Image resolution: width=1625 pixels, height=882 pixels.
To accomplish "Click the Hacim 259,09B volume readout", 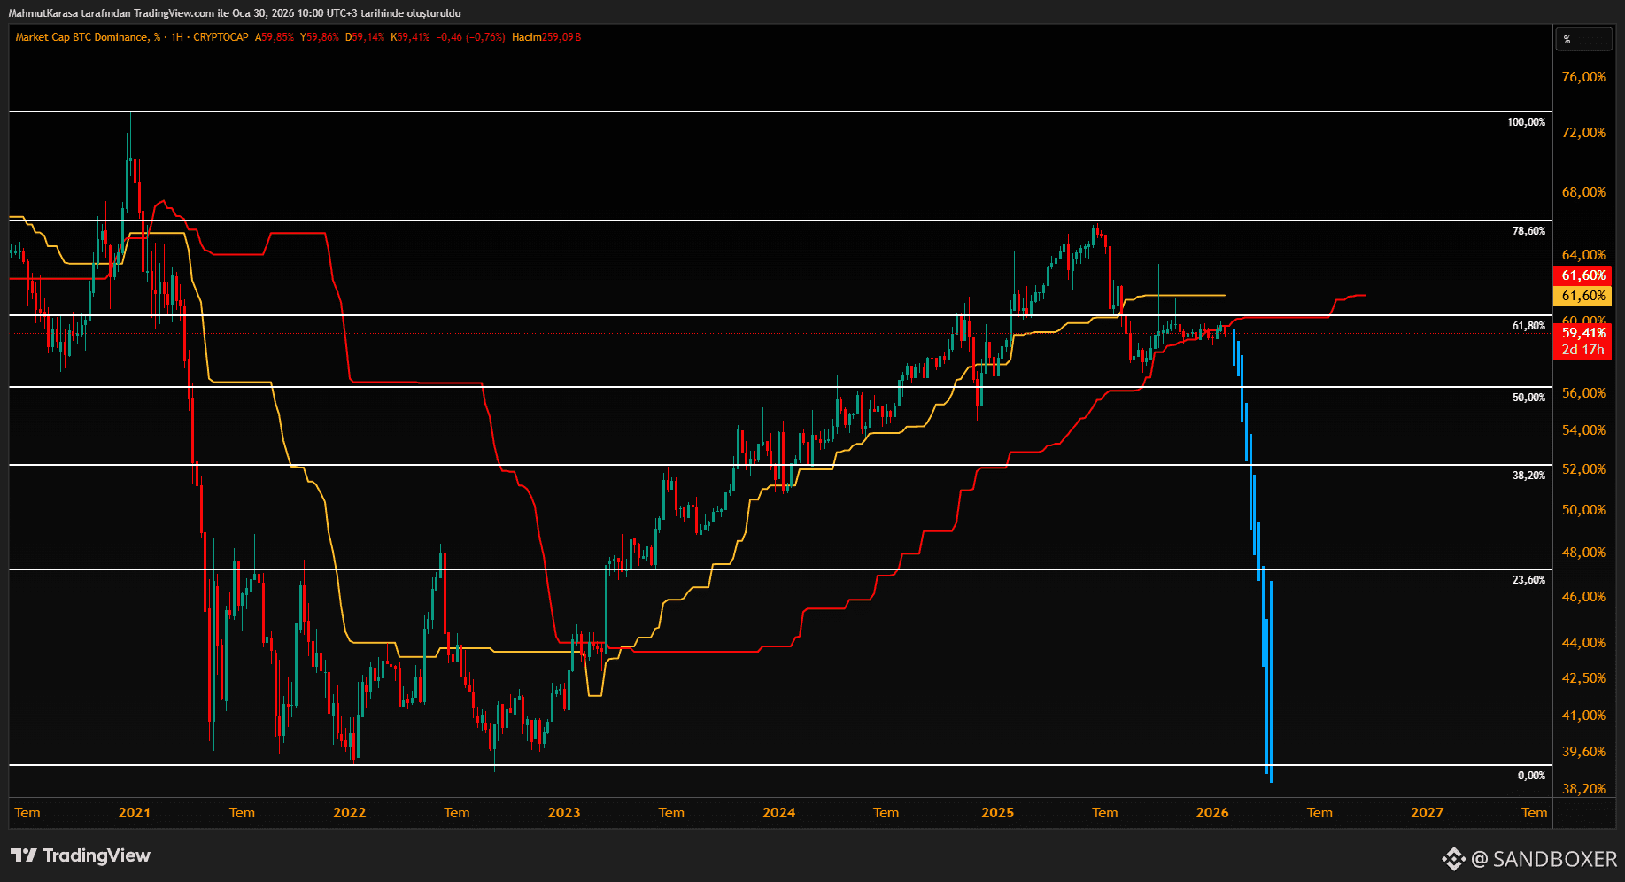I will pyautogui.click(x=546, y=37).
